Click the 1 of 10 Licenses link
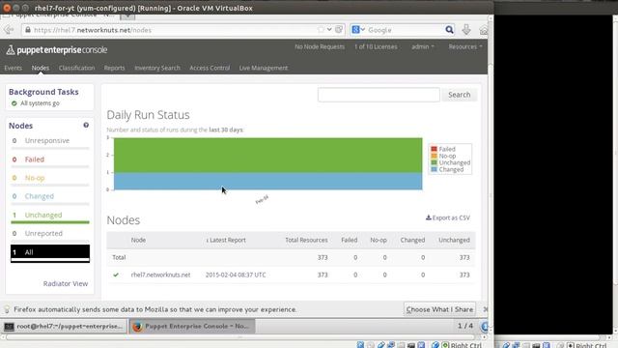 376,46
